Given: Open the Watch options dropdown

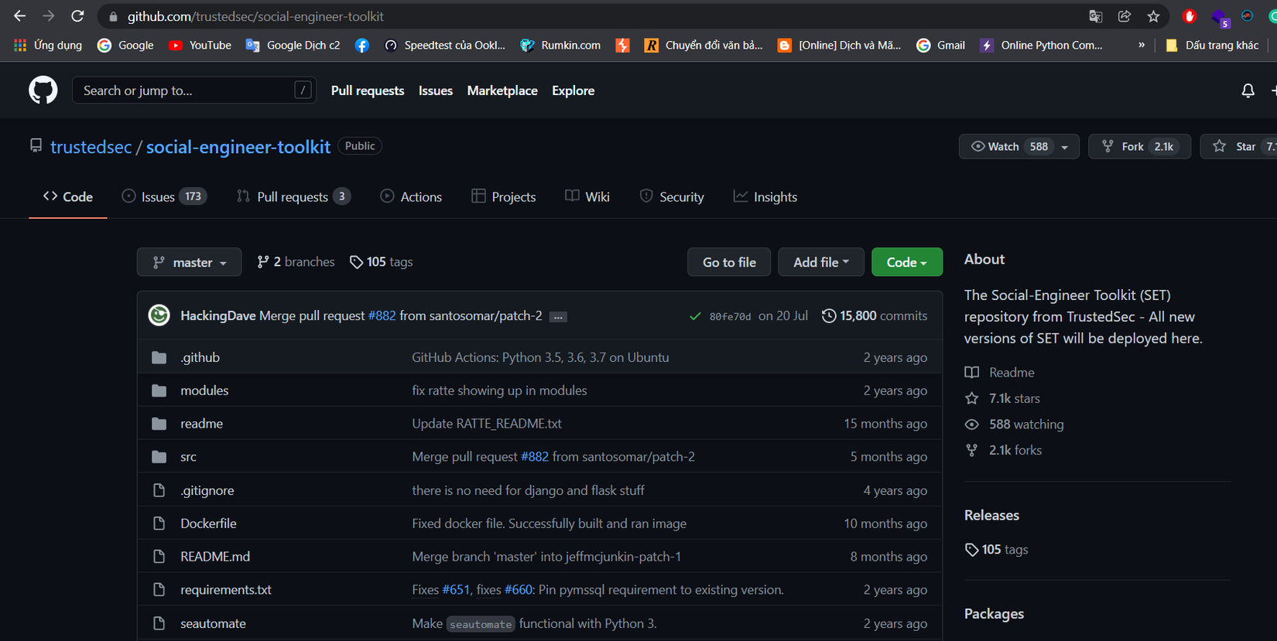Looking at the screenshot, I should (x=1065, y=147).
